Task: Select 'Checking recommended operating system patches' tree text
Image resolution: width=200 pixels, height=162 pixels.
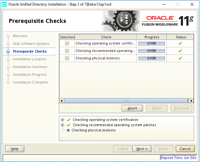Action: (x=114, y=125)
